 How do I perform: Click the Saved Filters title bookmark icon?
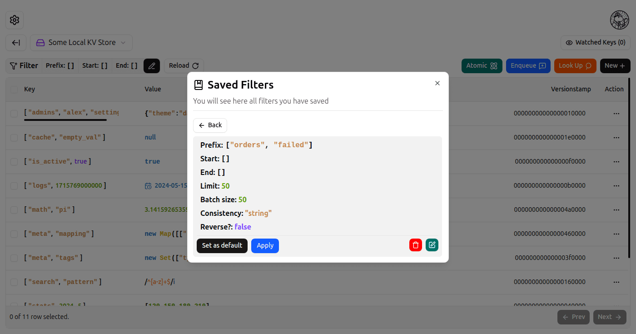[198, 85]
